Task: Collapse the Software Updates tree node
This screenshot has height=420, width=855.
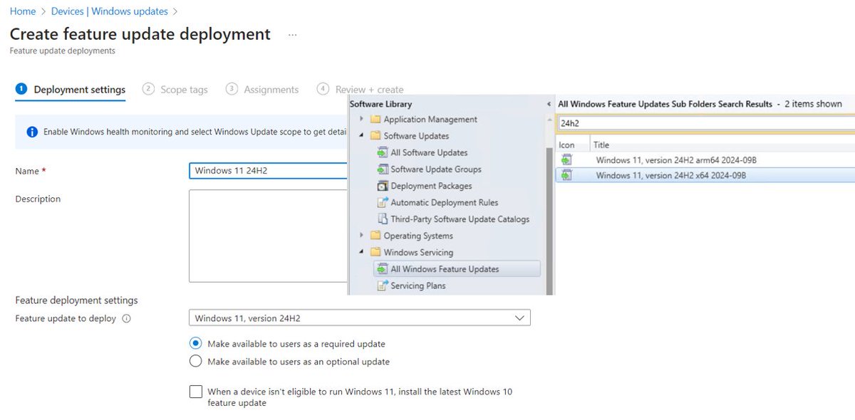Action: 362,136
